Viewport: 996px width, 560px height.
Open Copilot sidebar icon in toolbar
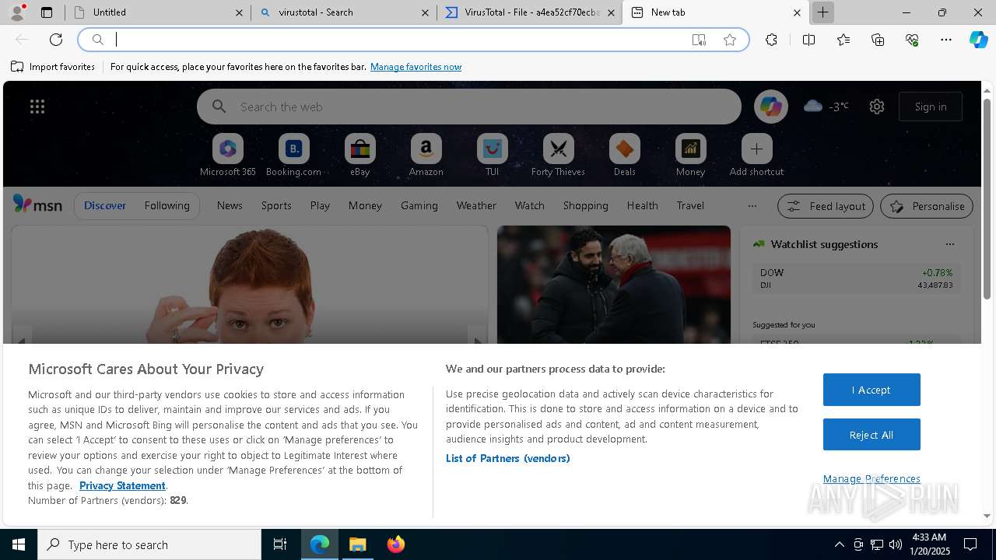pos(978,40)
